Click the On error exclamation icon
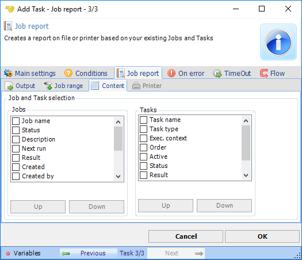Viewport: 302px width, 260px height. click(x=171, y=73)
